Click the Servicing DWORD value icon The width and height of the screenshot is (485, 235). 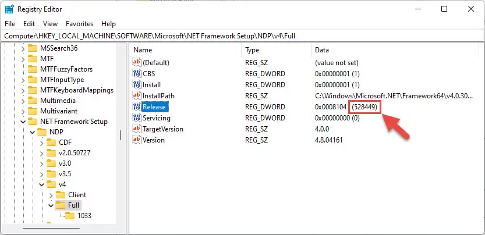pyautogui.click(x=137, y=118)
